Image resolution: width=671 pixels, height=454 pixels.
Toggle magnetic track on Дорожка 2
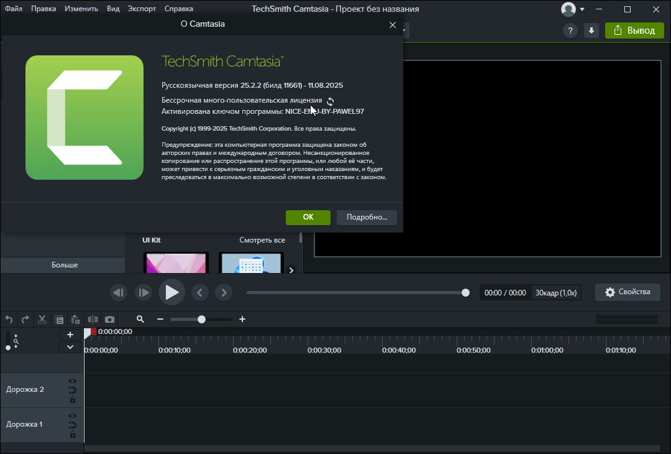(x=72, y=390)
